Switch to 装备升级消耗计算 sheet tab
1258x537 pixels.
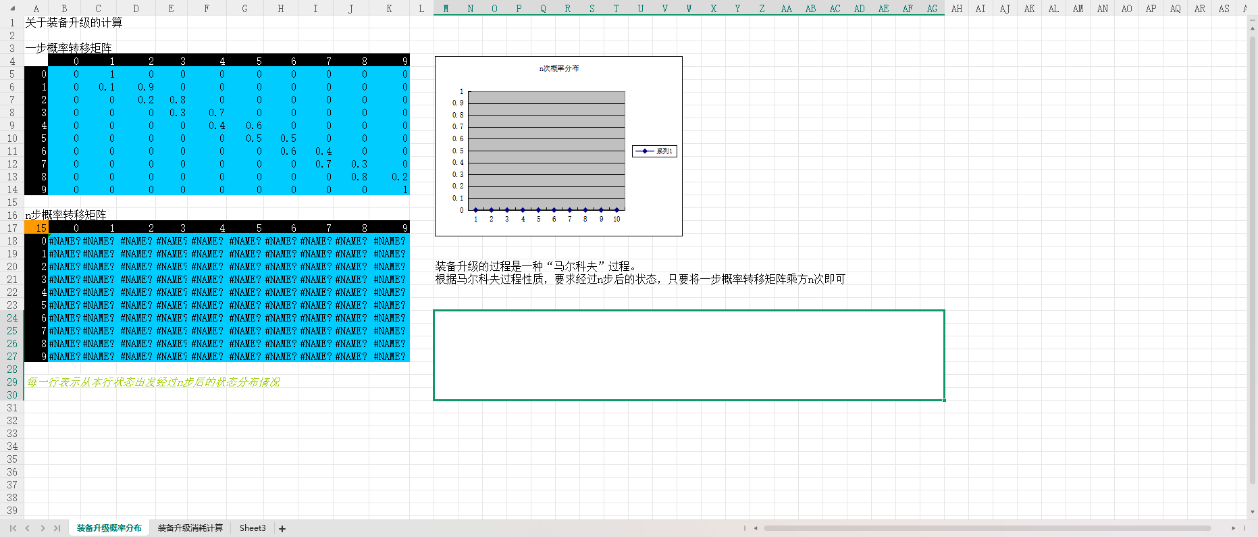click(x=190, y=528)
